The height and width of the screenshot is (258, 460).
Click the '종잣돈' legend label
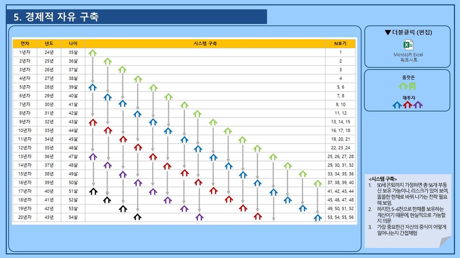(408, 77)
